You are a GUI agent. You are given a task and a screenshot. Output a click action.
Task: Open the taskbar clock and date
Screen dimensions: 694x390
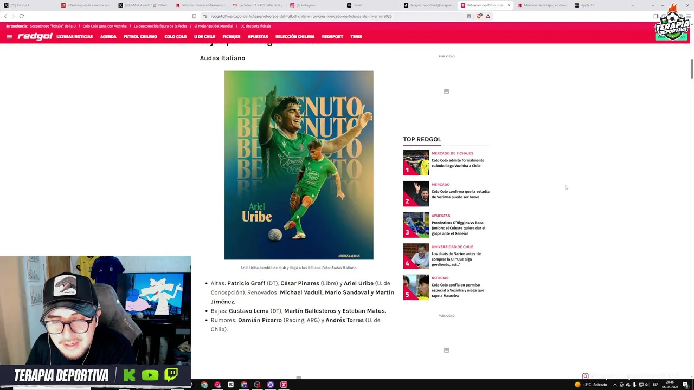(x=670, y=385)
